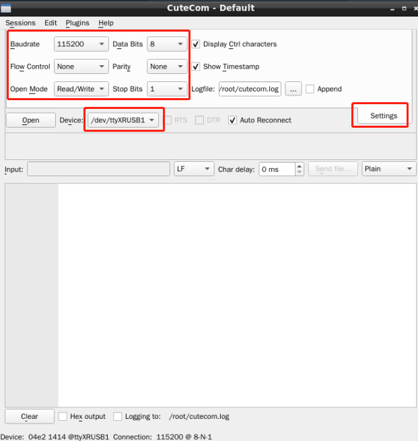418x441 pixels.
Task: Disable the Show Timestamp checkbox
Action: pyautogui.click(x=196, y=67)
